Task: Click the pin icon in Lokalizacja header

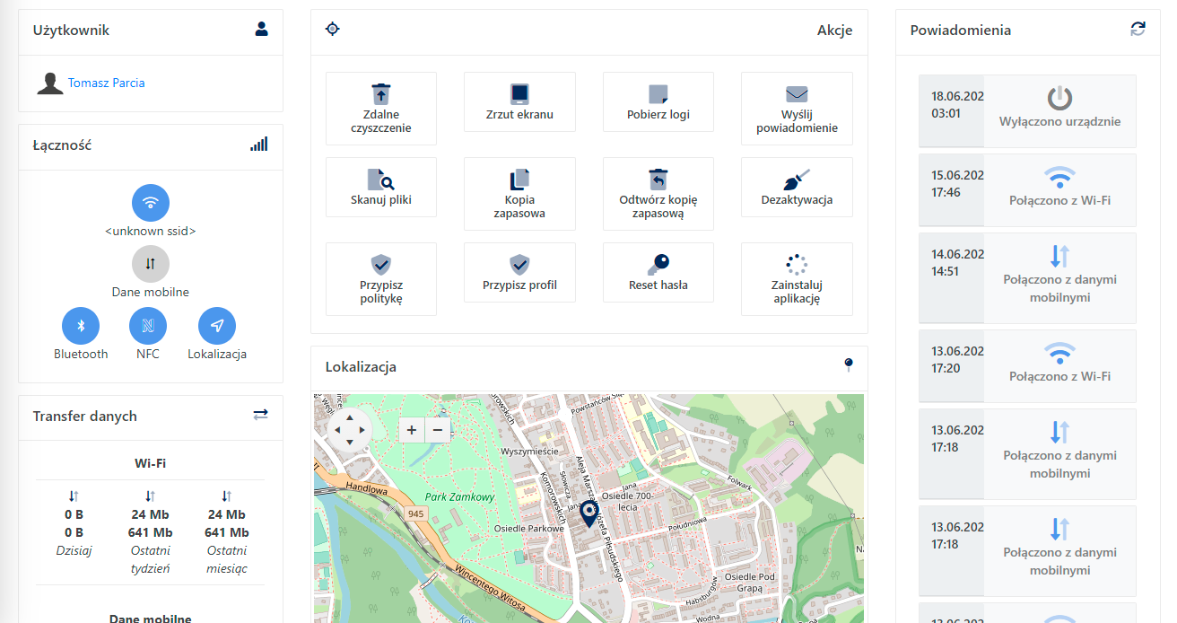Action: 849,364
